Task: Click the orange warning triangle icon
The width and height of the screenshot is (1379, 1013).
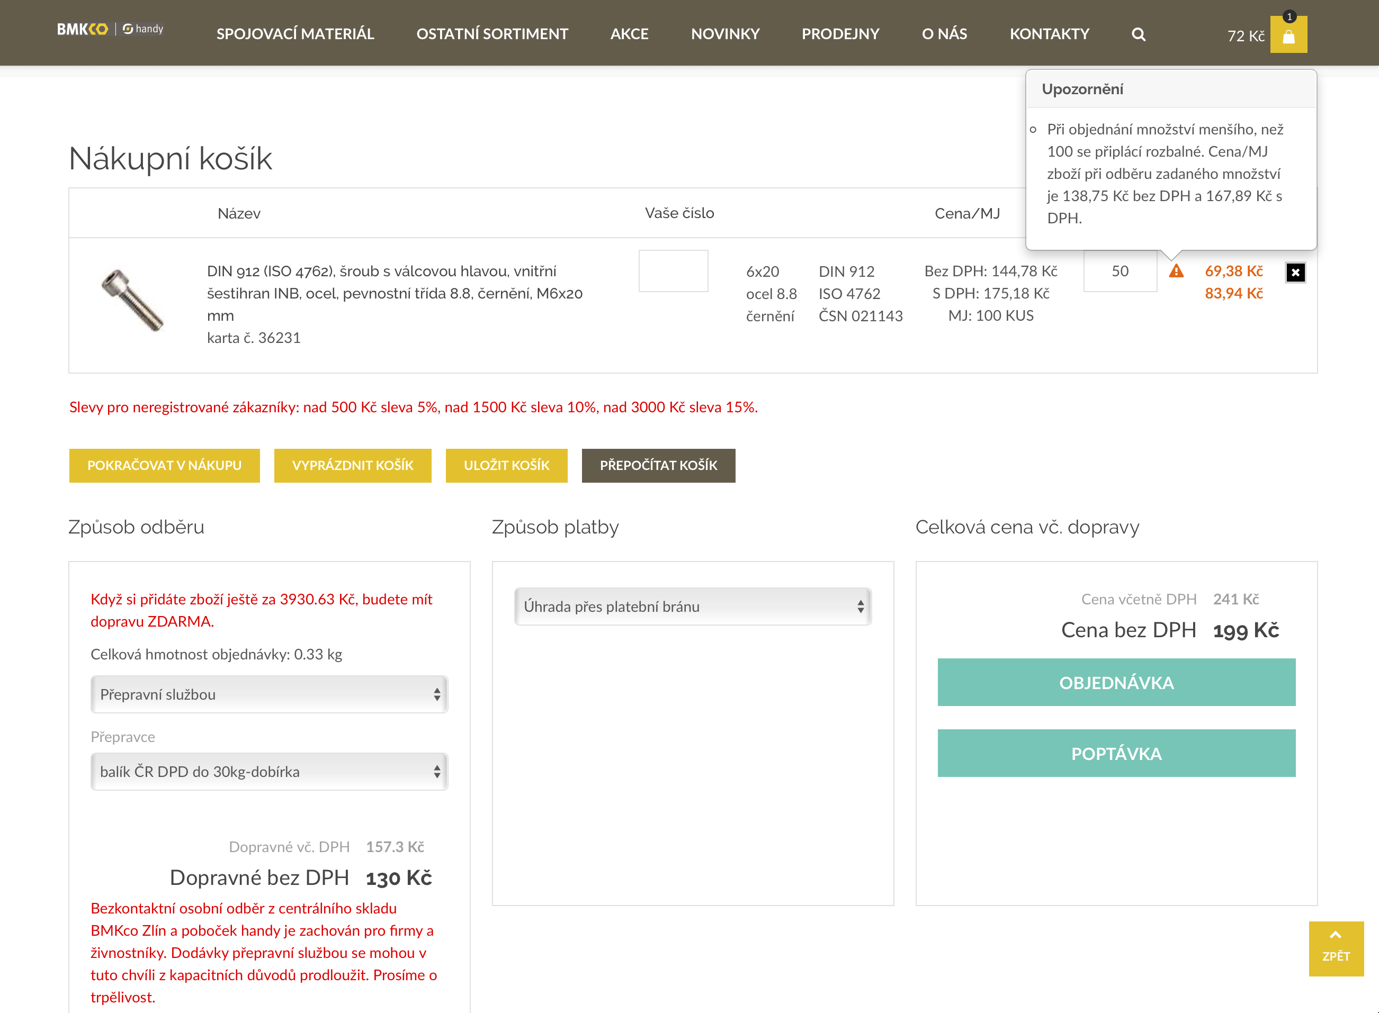Action: click(1176, 271)
